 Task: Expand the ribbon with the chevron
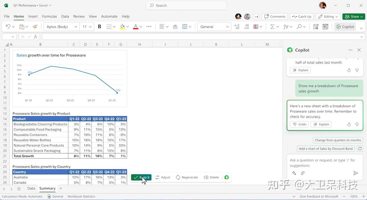361,28
